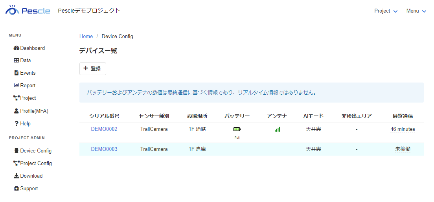Image resolution: width=434 pixels, height=202 pixels.
Task: Open Project Config page
Action: 33,163
